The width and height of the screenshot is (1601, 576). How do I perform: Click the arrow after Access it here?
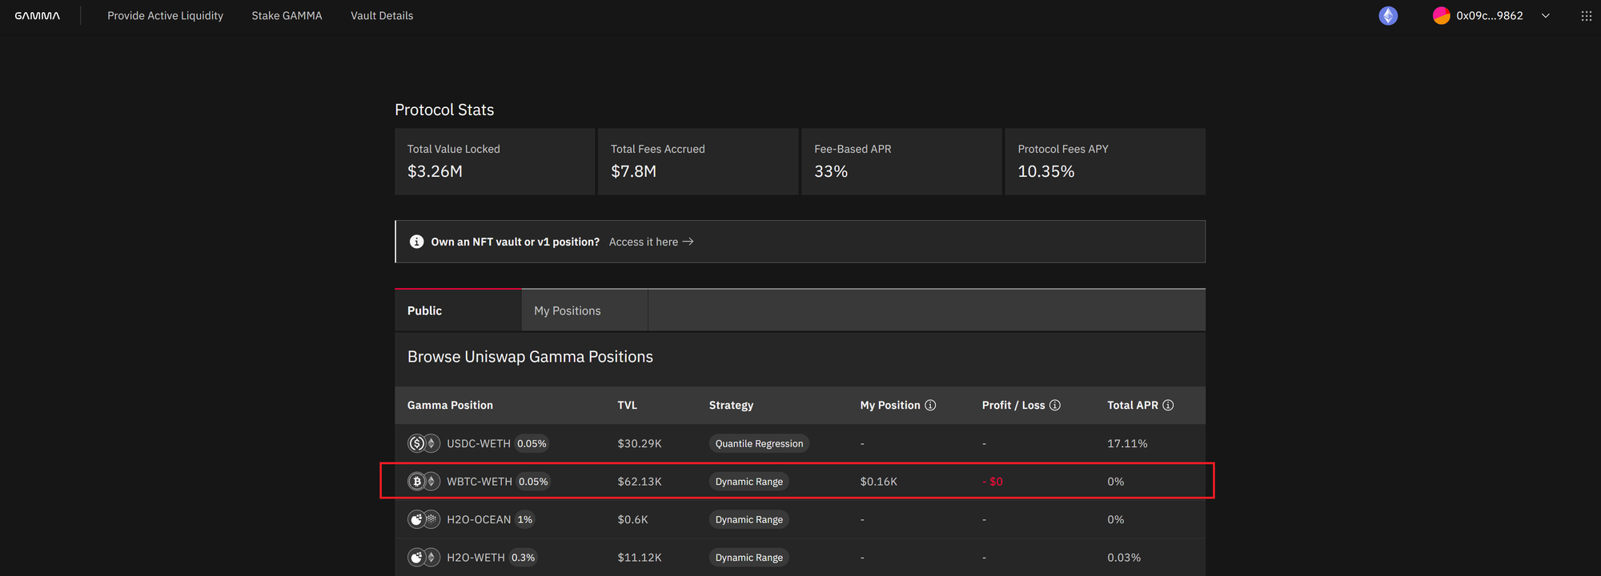(688, 242)
